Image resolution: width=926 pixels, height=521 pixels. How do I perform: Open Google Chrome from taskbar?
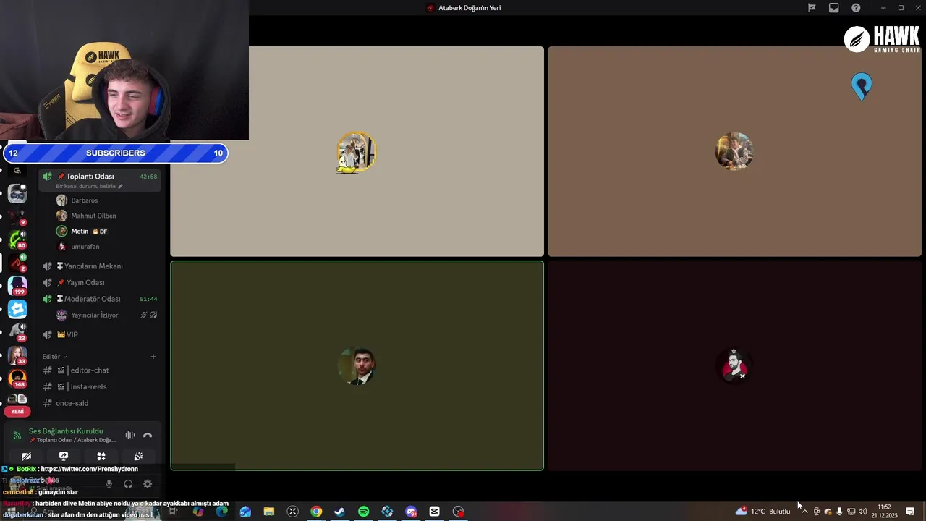click(316, 512)
